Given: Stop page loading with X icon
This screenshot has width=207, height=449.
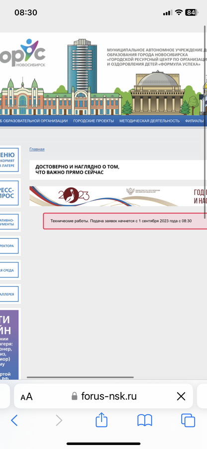Looking at the screenshot, I should [181, 396].
